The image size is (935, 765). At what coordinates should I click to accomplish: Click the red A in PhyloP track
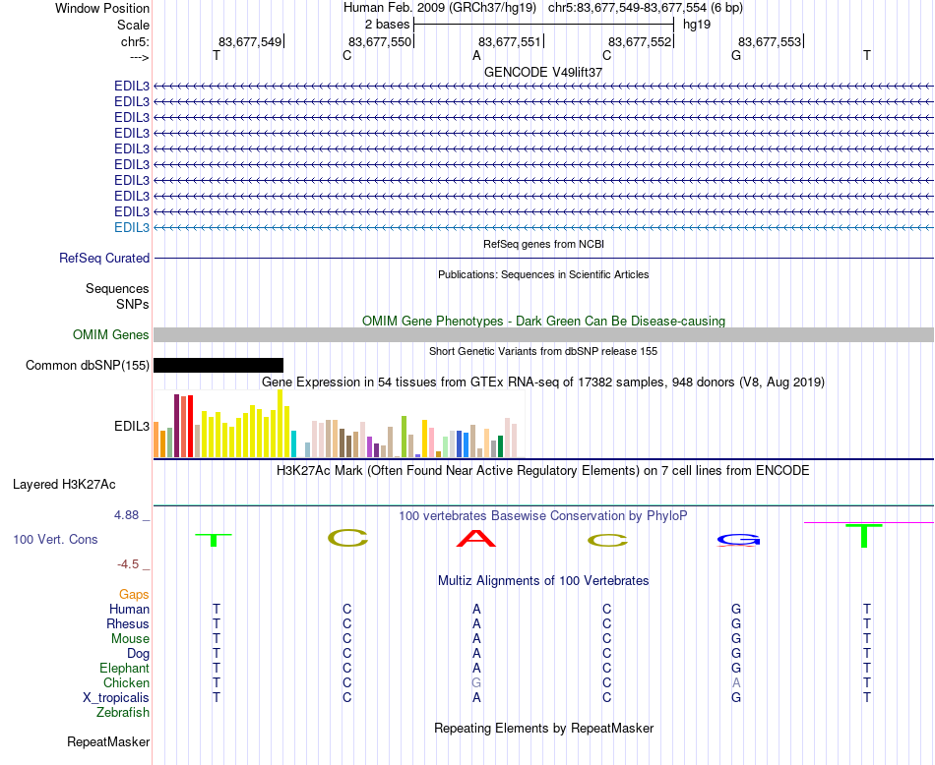click(475, 539)
